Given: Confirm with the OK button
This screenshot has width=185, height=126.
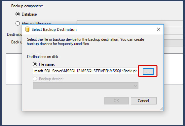Looking at the screenshot, I should 117,101.
